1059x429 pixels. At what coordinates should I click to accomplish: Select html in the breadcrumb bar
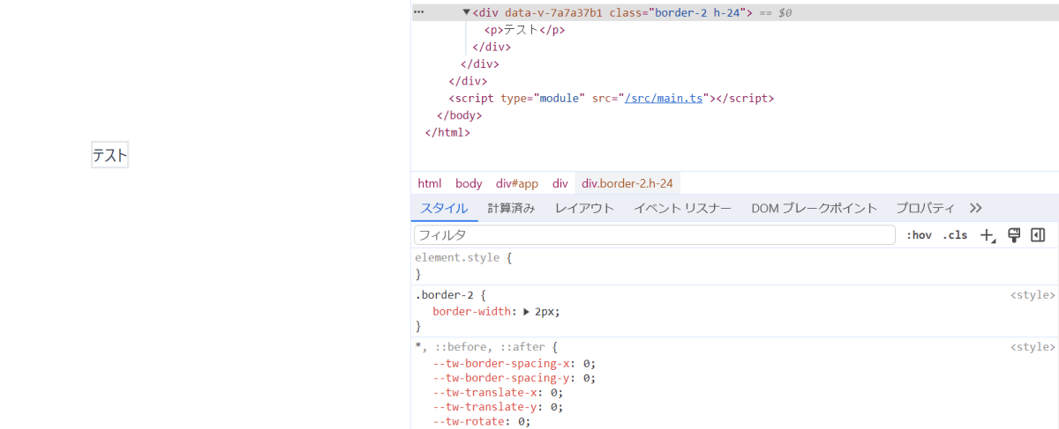coord(430,183)
